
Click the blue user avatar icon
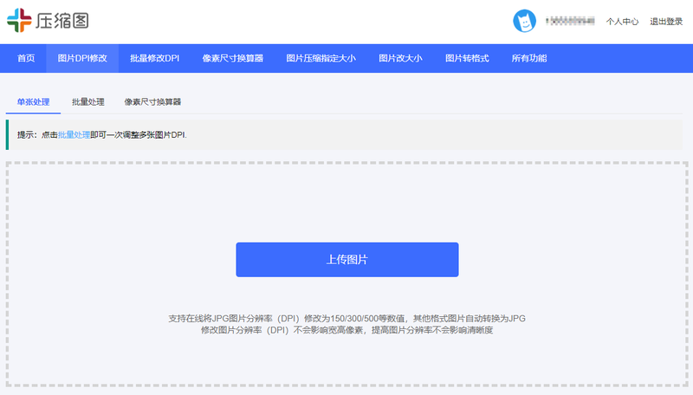(x=522, y=21)
